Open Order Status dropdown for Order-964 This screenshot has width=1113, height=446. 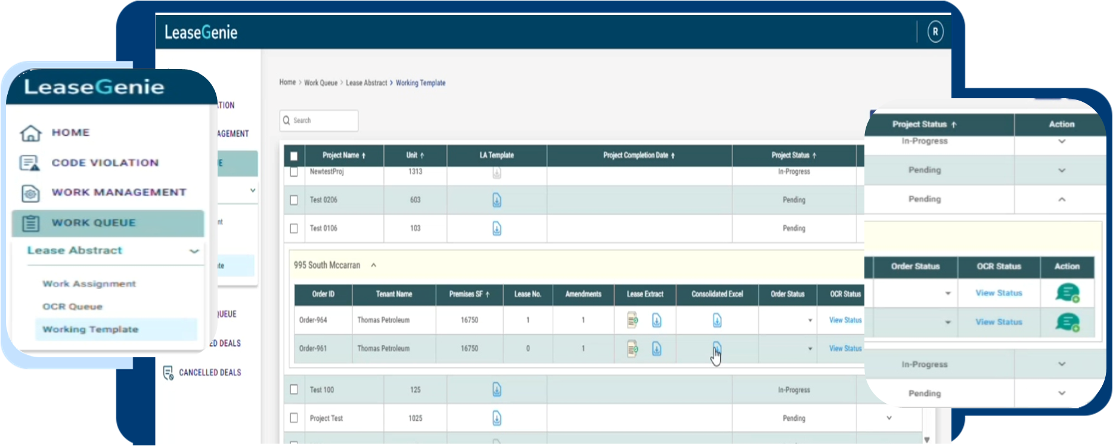pyautogui.click(x=810, y=320)
